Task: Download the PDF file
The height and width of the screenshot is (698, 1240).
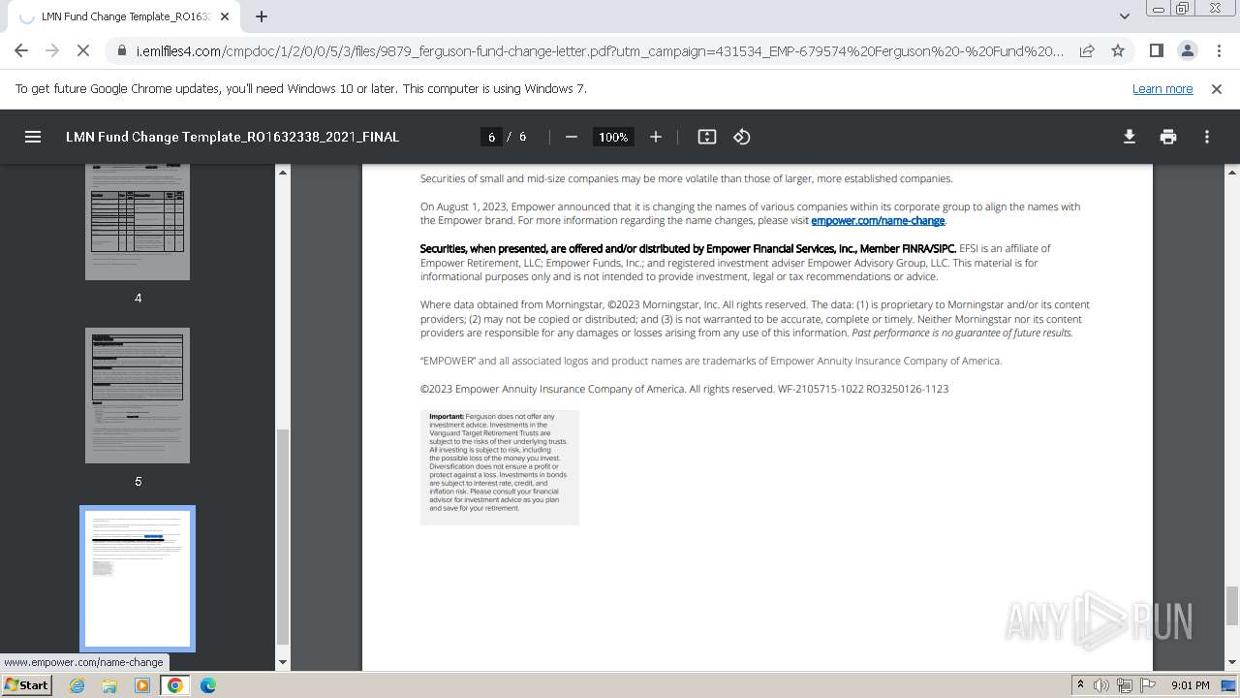Action: click(1130, 137)
